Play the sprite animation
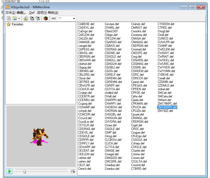Screen dimensions: 210x178 pyautogui.click(x=10, y=171)
